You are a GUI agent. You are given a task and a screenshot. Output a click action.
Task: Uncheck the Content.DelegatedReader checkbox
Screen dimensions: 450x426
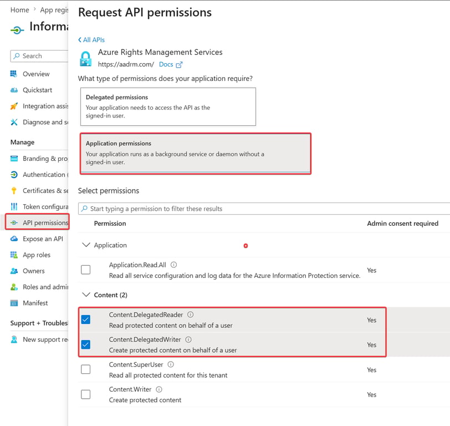coord(85,319)
